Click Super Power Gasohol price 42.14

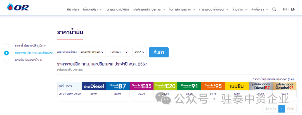coord(284,94)
